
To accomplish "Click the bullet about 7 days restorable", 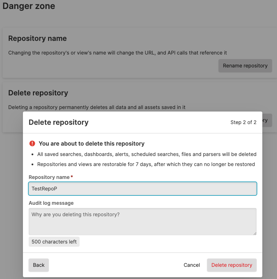I will [146, 164].
